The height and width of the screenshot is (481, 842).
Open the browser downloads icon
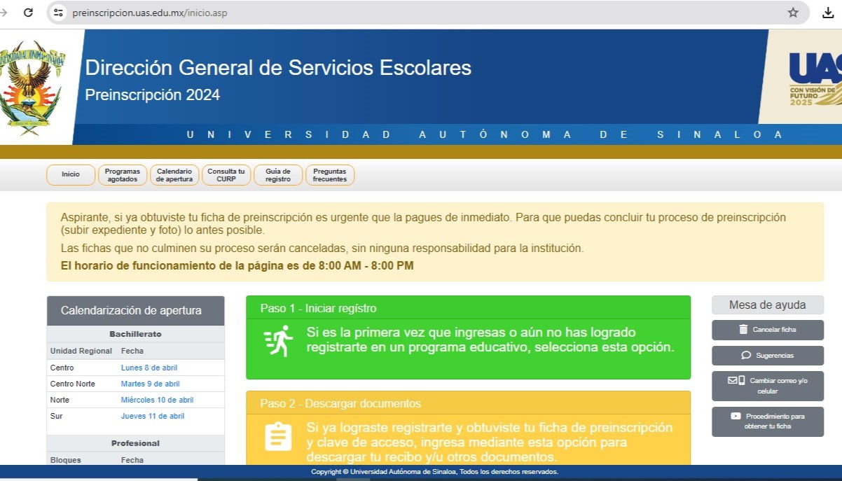point(827,13)
